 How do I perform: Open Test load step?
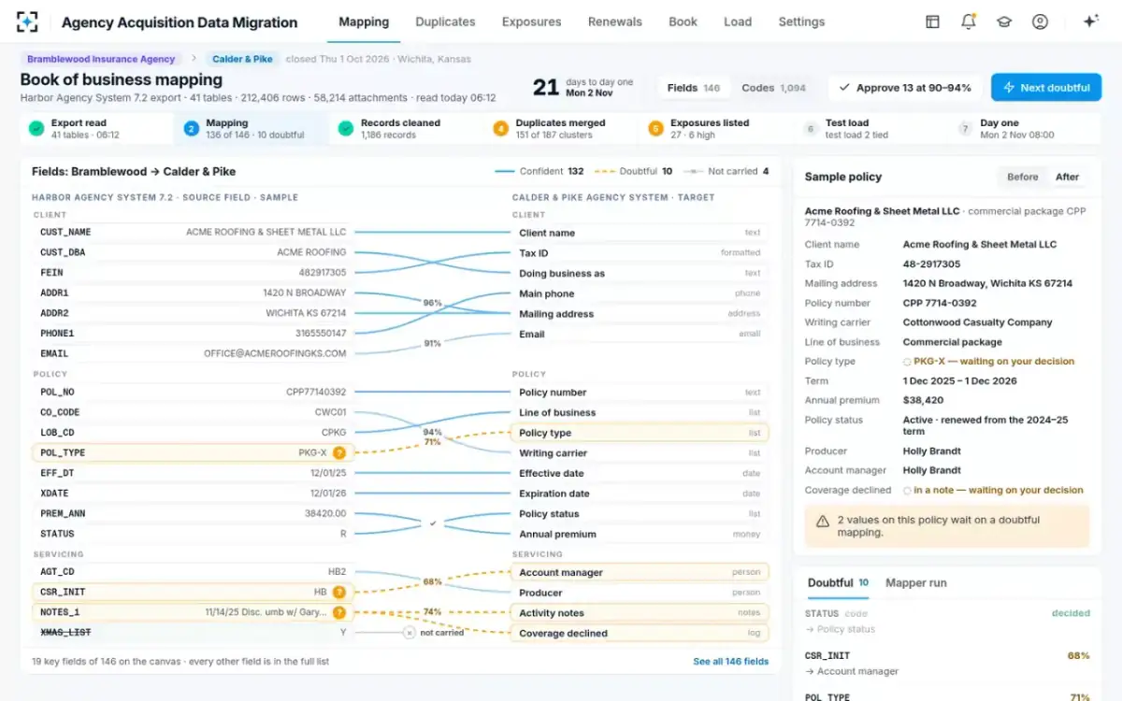870,128
